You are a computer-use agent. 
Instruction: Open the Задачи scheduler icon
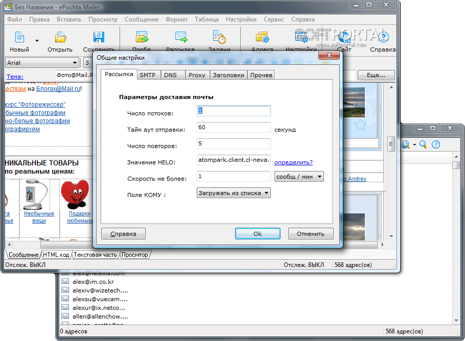click(x=219, y=38)
